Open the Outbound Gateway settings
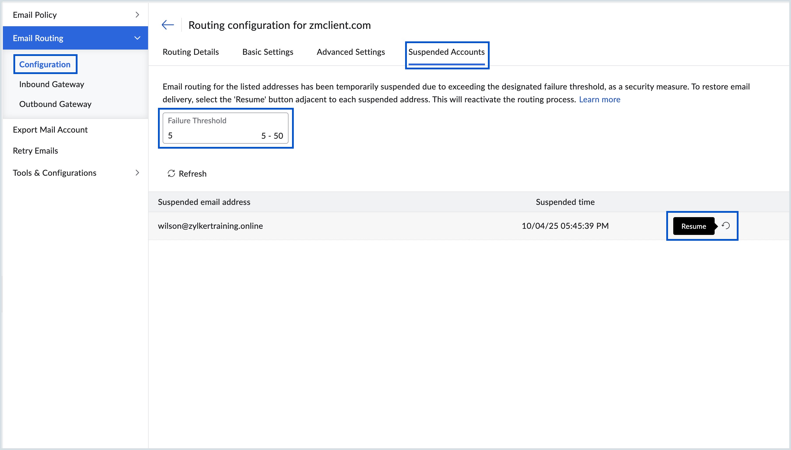791x450 pixels. [x=55, y=104]
